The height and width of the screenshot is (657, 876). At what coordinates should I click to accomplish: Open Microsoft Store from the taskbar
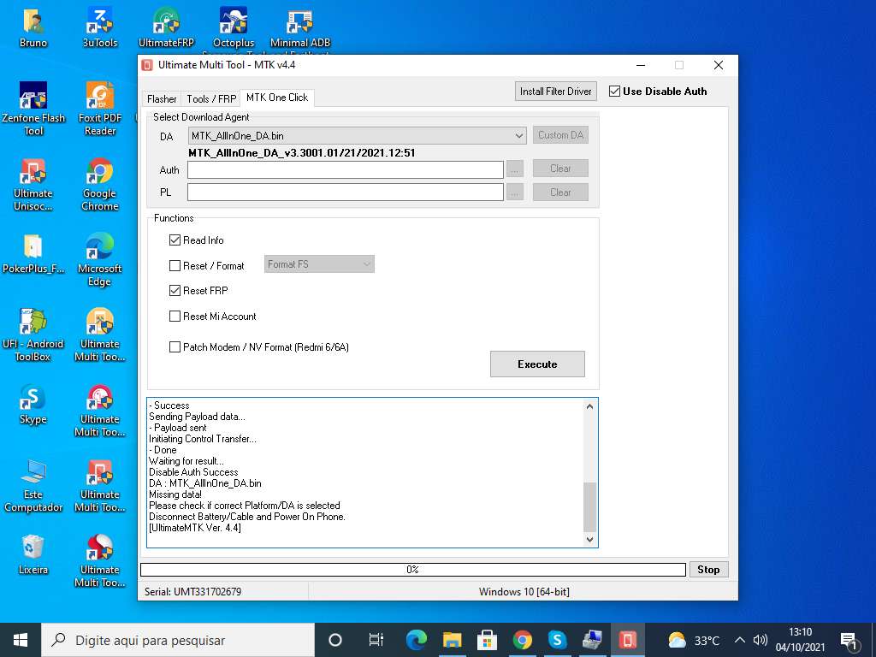point(487,640)
